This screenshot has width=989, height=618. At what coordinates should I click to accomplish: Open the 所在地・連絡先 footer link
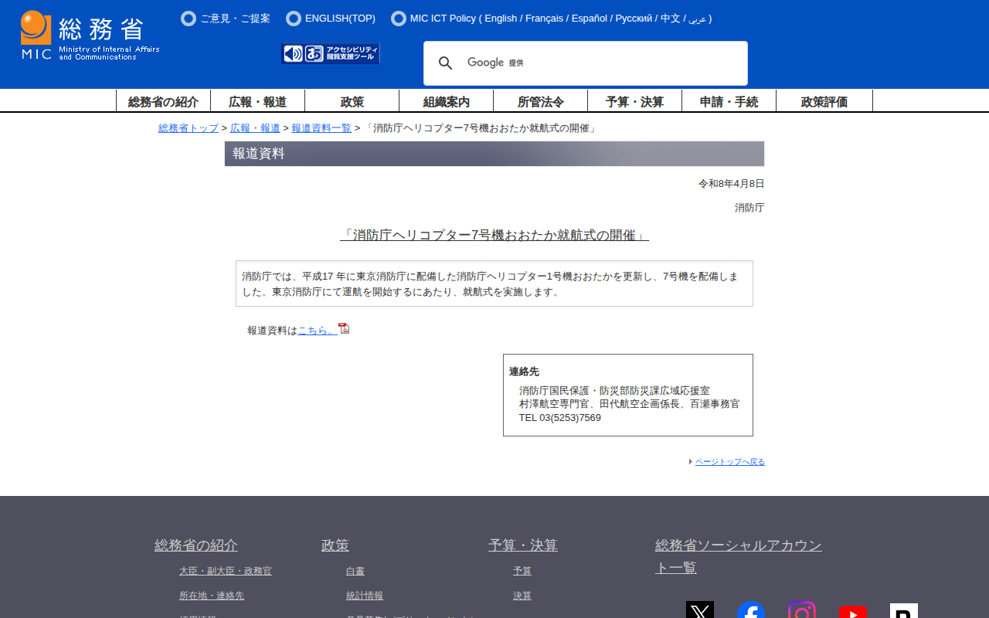click(211, 596)
